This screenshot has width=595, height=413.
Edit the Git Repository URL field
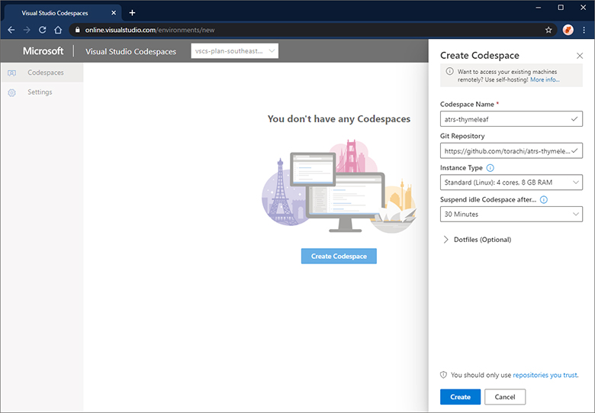[511, 151]
